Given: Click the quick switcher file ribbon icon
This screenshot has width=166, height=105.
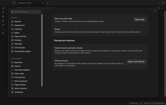Looking at the screenshot, I should click(3, 8).
